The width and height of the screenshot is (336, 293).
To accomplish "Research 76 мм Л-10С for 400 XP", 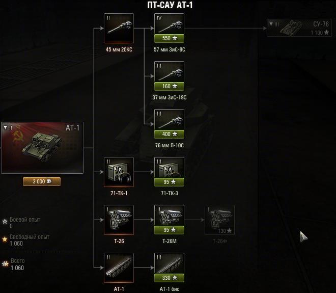I will coord(169,135).
